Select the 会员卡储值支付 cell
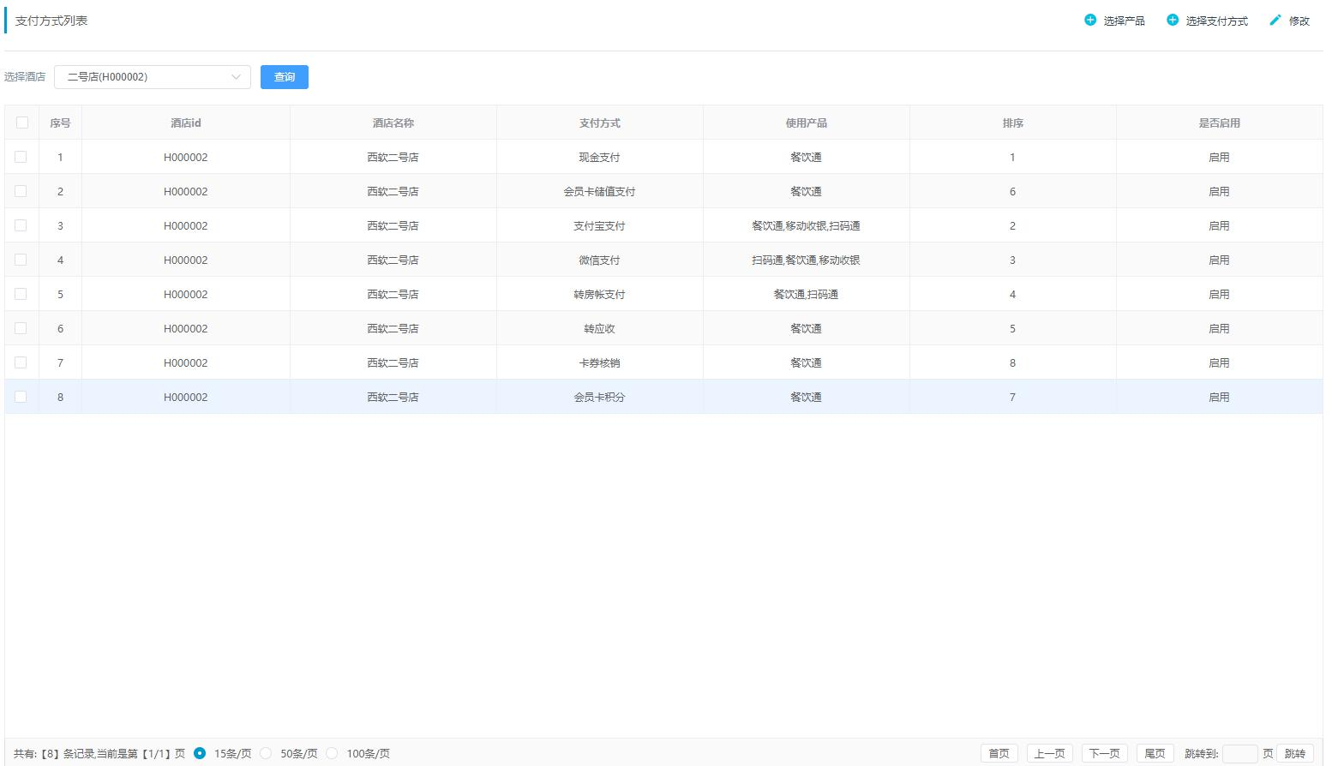Viewport: 1332px width, 766px height. click(x=599, y=191)
